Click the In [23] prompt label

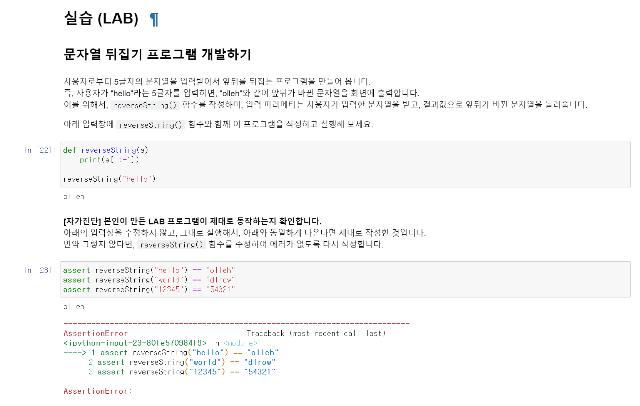pyautogui.click(x=40, y=270)
